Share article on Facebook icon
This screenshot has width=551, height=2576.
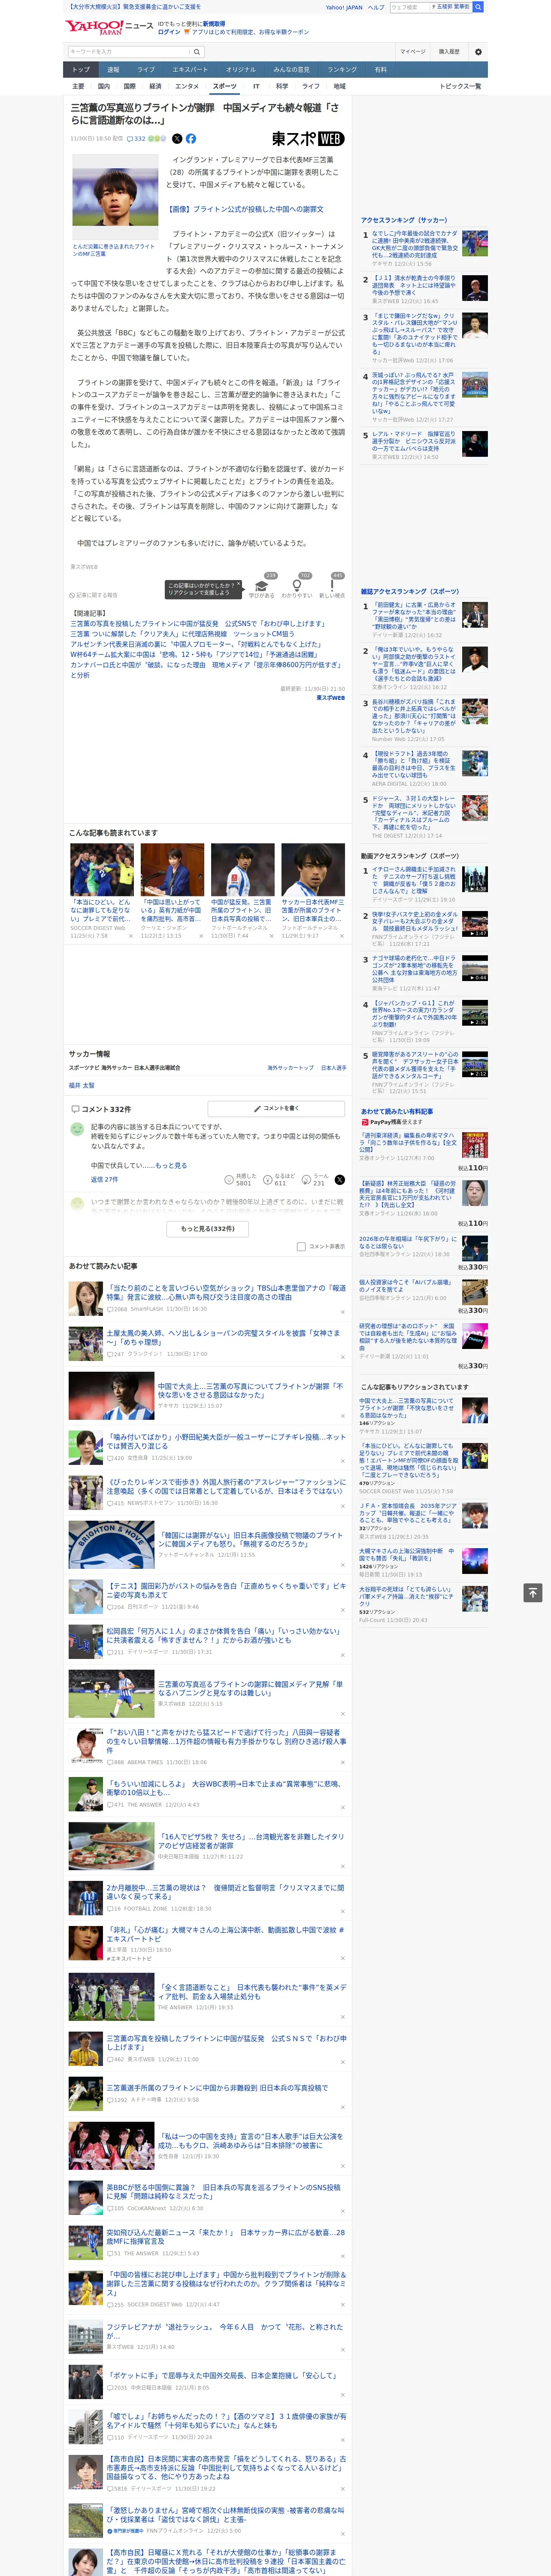191,139
